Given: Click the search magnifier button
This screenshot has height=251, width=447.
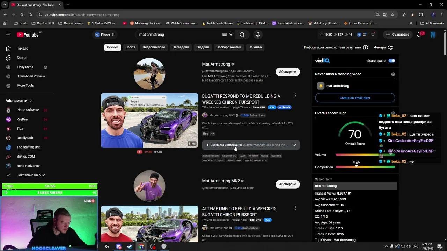Looking at the screenshot, I should point(242,35).
